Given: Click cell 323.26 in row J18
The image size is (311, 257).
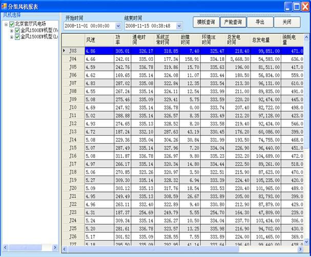Looking at the screenshot, I should (143, 172).
